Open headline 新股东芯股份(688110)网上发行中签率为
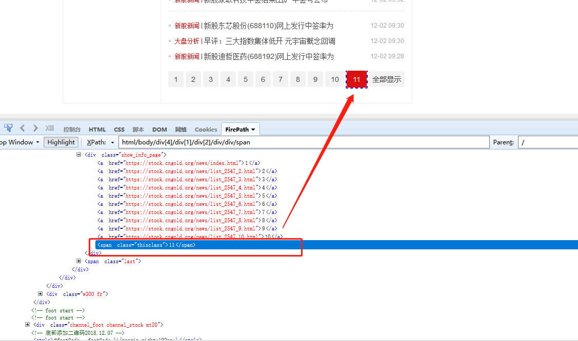The image size is (578, 341). pos(268,26)
